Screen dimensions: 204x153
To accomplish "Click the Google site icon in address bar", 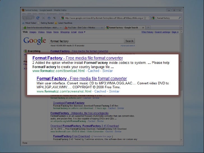I will pos(62,18).
